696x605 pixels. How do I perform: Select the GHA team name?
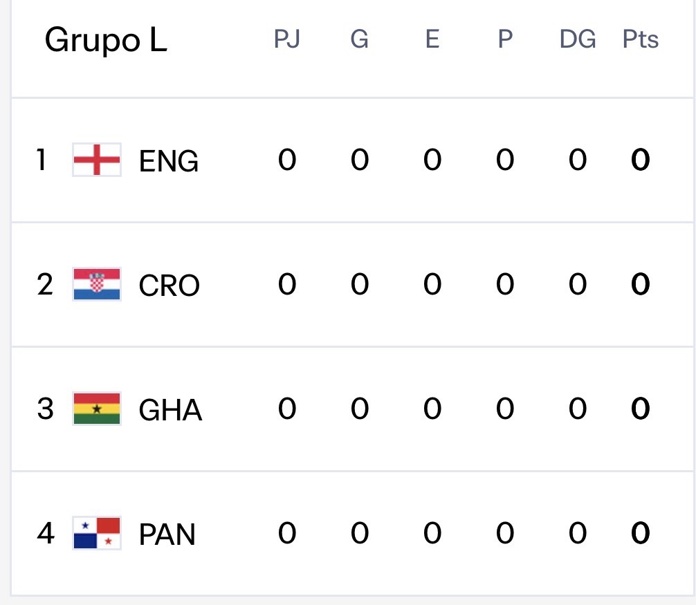tap(170, 410)
